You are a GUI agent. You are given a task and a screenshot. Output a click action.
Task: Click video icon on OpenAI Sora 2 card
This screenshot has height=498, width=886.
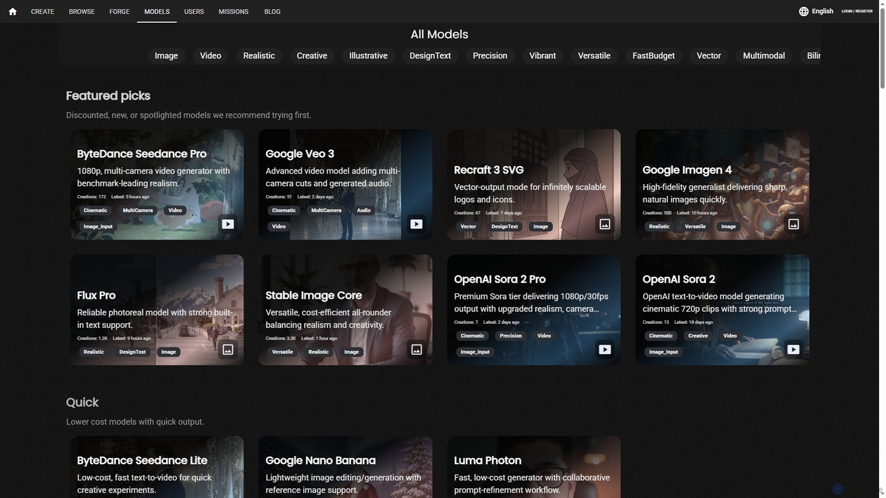[793, 349]
